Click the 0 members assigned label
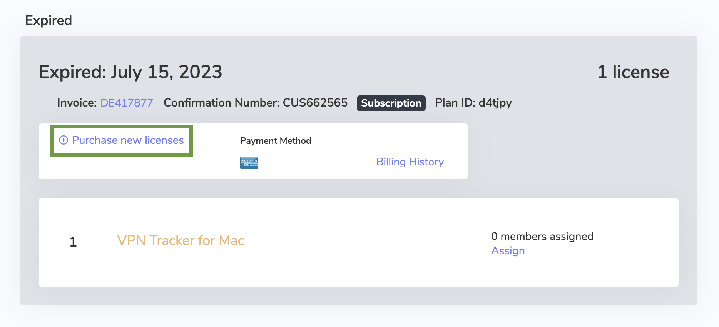Screen dimensions: 719x327 pyautogui.click(x=542, y=236)
